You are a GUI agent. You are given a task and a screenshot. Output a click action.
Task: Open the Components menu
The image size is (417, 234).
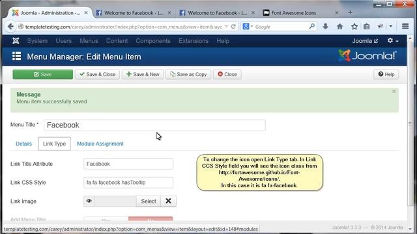153,41
